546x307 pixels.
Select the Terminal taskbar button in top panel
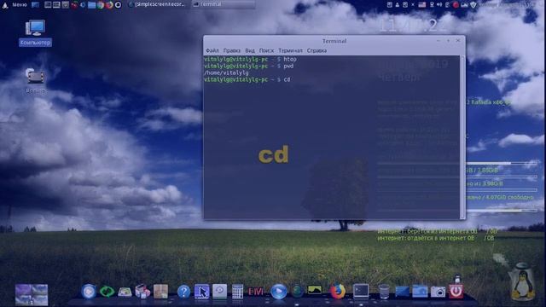click(x=223, y=4)
